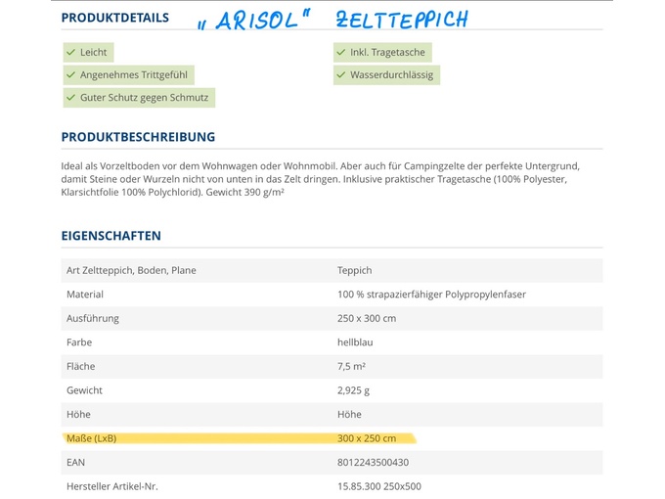
Task: Click the hellblau color value
Action: tap(355, 342)
